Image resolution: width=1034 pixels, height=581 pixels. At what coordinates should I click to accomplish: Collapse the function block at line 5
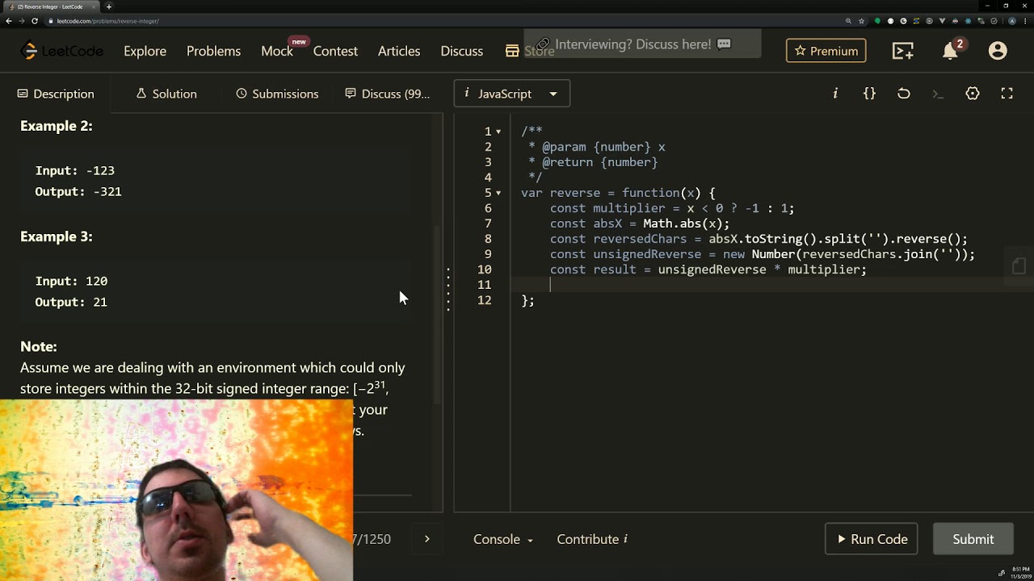pyautogui.click(x=498, y=193)
